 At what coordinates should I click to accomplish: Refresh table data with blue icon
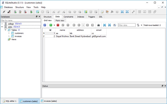(45, 25)
